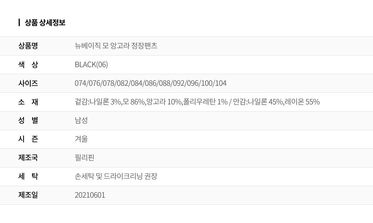Click the 제조일 row label
Viewport: 373px width, 223px height.
[x=28, y=195]
